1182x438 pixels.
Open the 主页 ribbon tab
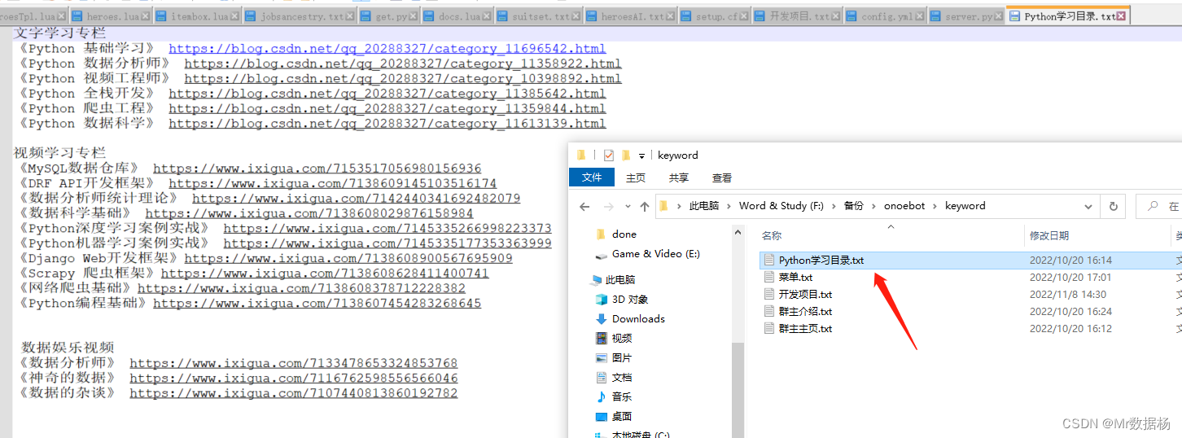pyautogui.click(x=635, y=177)
